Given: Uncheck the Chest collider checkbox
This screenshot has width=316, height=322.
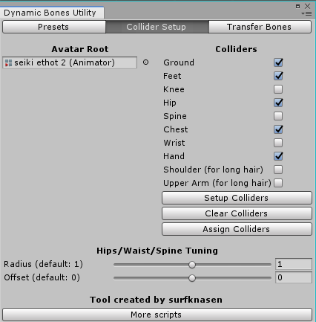Looking at the screenshot, I should coord(278,129).
